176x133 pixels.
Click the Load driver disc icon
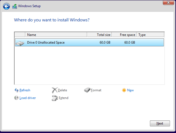coord(16,98)
